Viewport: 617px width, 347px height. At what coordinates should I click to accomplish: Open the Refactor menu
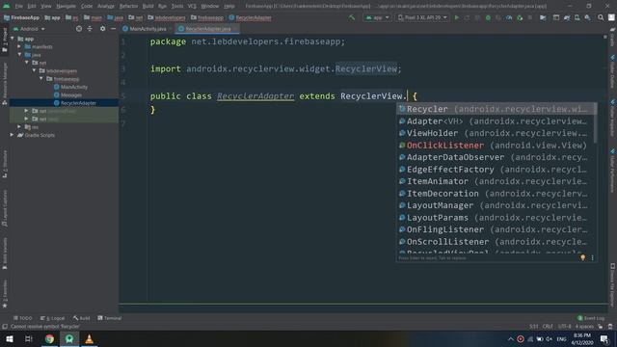128,7
